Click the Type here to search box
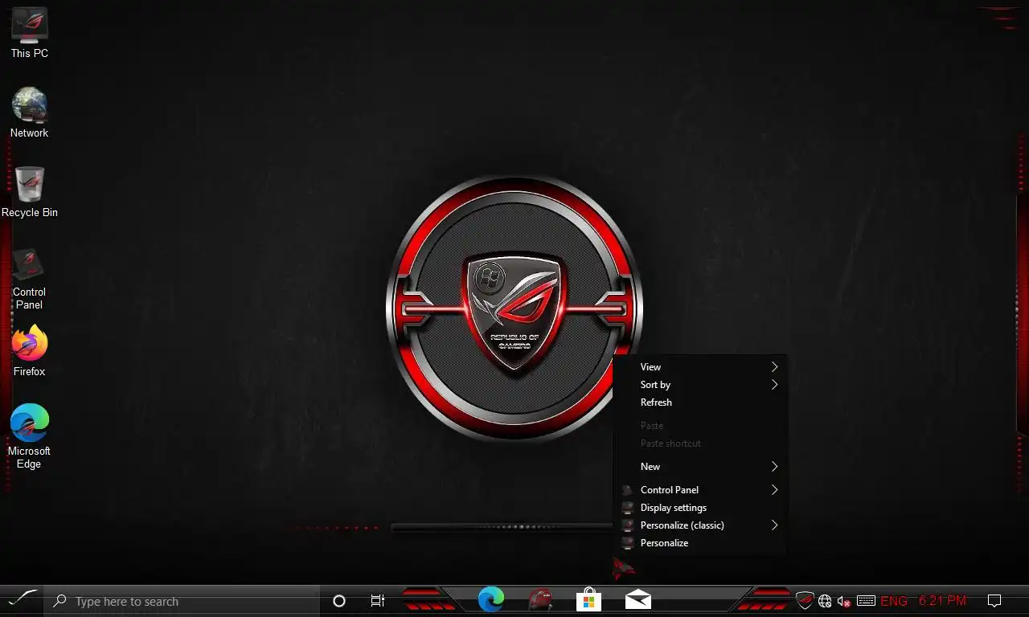The height and width of the screenshot is (617, 1029). [182, 601]
